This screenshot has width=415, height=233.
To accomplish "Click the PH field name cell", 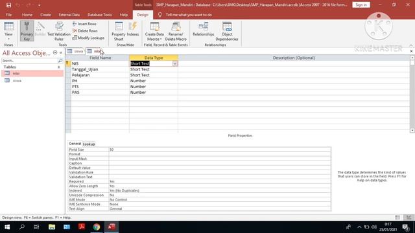I will [100, 81].
